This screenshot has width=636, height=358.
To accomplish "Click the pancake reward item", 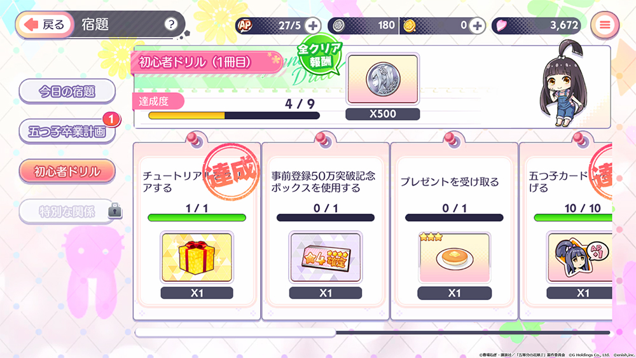I will 454,257.
